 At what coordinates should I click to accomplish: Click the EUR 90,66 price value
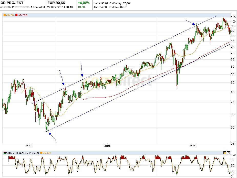pyautogui.click(x=56, y=3)
